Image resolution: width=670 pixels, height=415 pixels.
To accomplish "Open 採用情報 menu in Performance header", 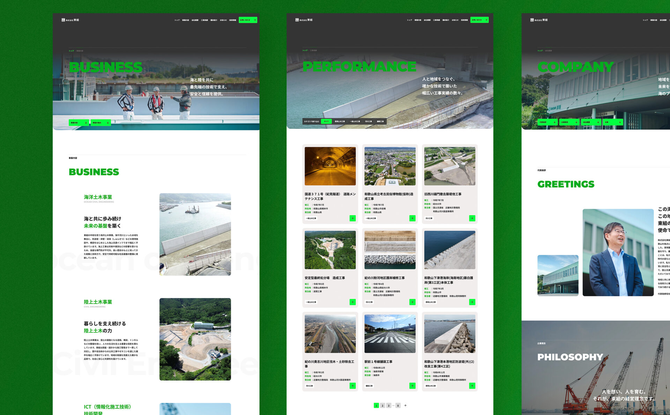I will pos(464,20).
